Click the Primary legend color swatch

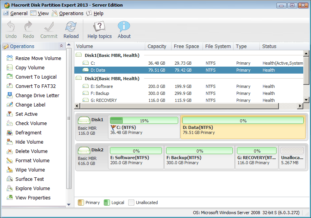click(x=81, y=203)
